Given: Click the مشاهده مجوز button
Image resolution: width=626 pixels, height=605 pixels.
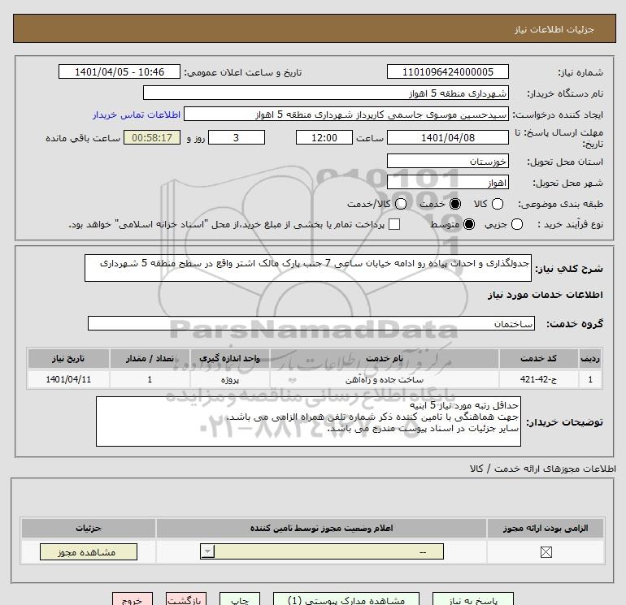Looking at the screenshot, I should (x=89, y=551).
